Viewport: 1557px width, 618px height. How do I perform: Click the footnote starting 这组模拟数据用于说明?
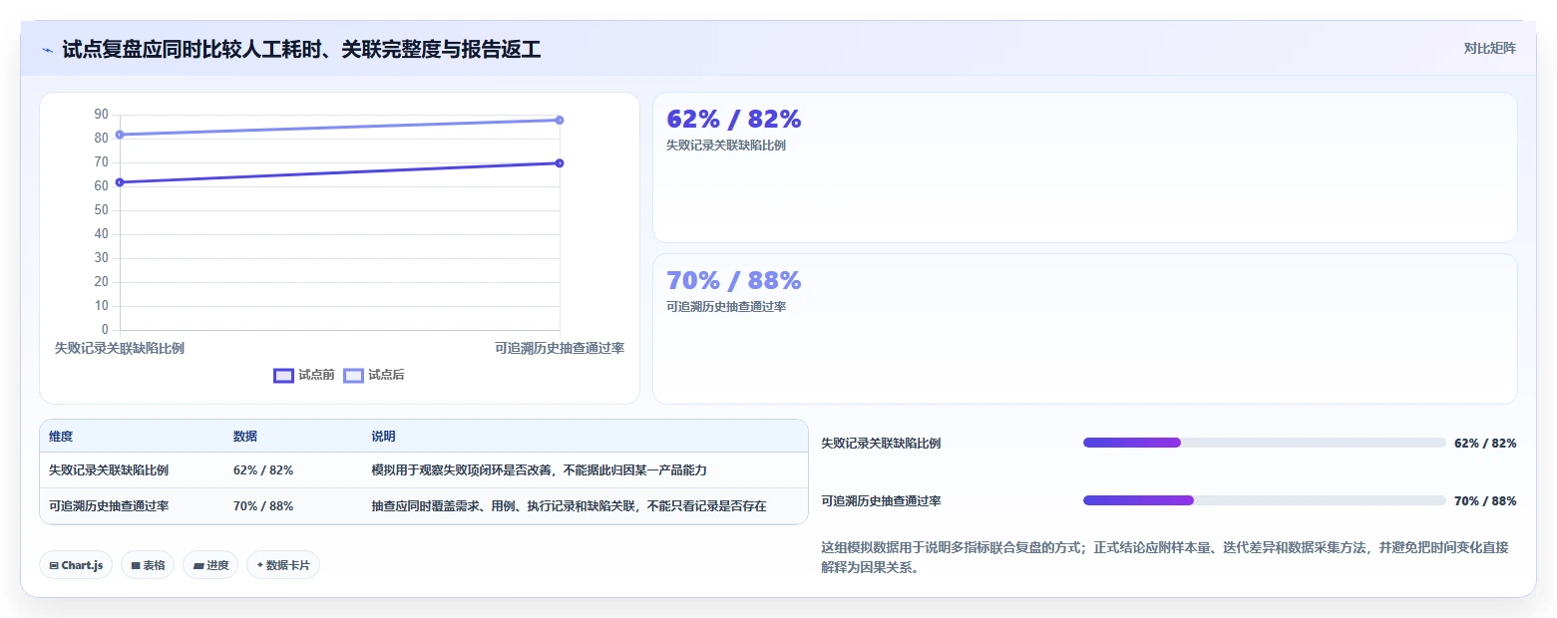coord(1165,558)
